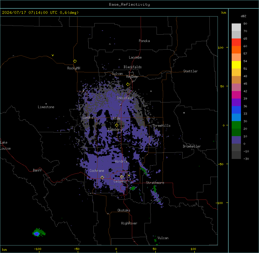Select the -30 dBZ dark gray swatch
The image size is (259, 253).
click(x=236, y=155)
